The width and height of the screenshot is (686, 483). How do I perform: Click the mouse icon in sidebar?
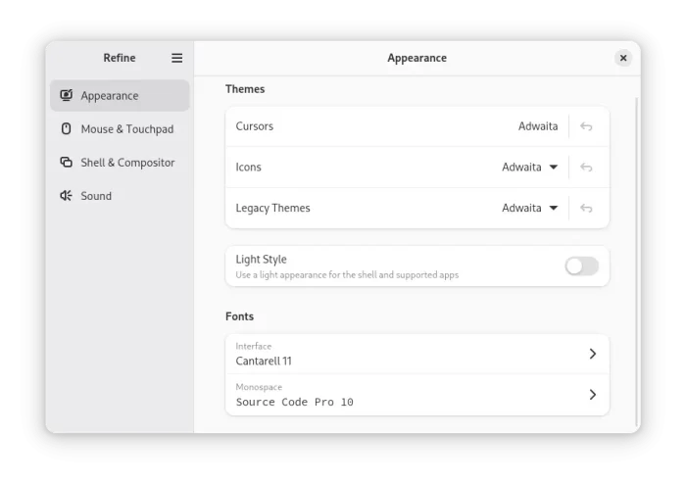click(66, 128)
